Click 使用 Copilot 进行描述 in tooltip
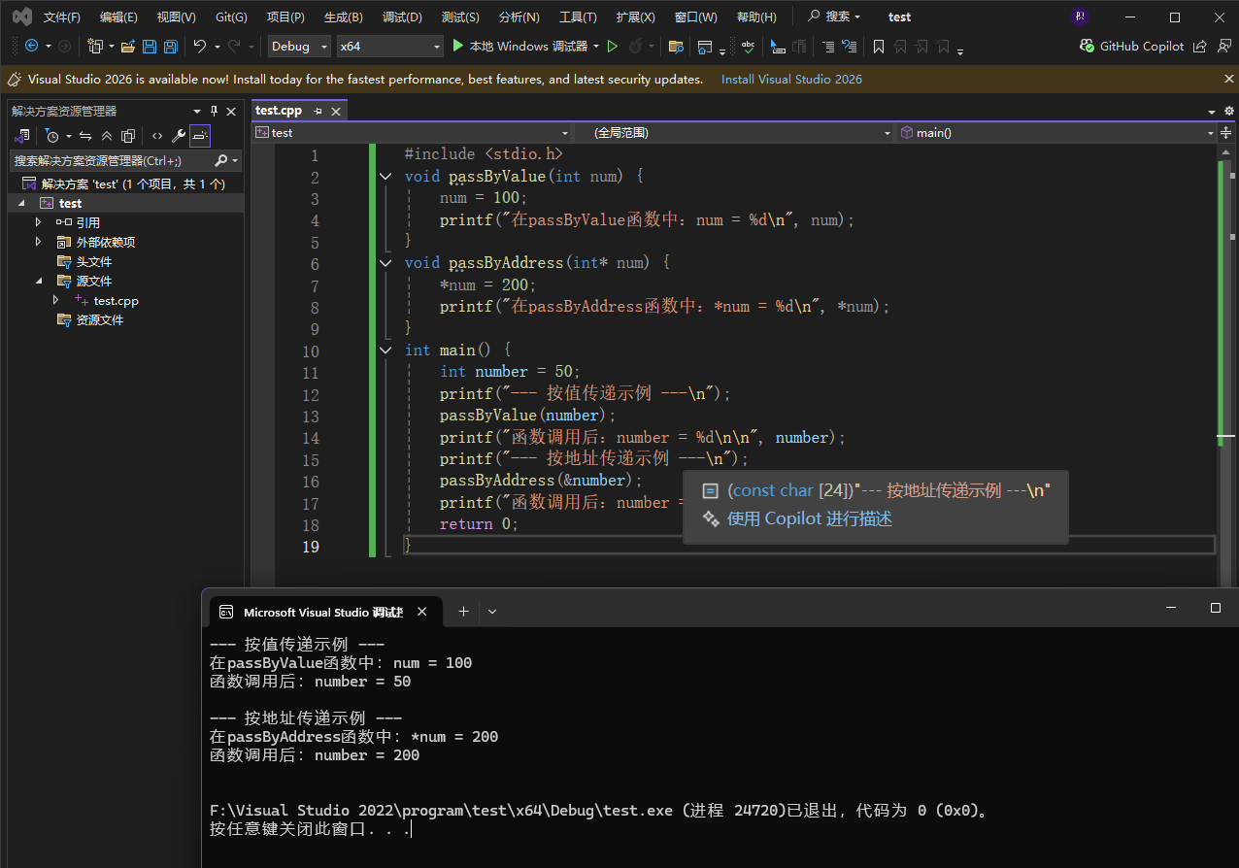The image size is (1239, 868). coord(809,518)
